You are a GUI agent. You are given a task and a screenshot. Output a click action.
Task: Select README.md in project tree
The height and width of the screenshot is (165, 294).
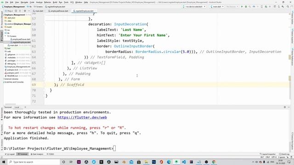(x=11, y=76)
